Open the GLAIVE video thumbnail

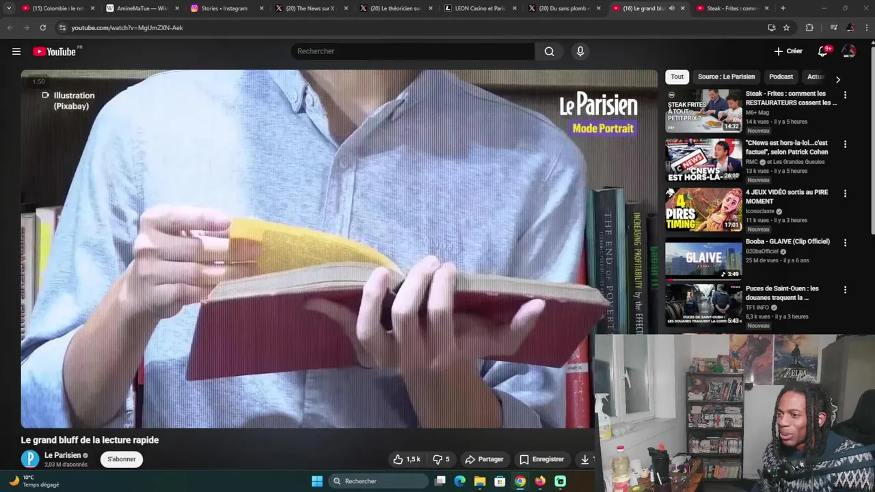point(703,258)
